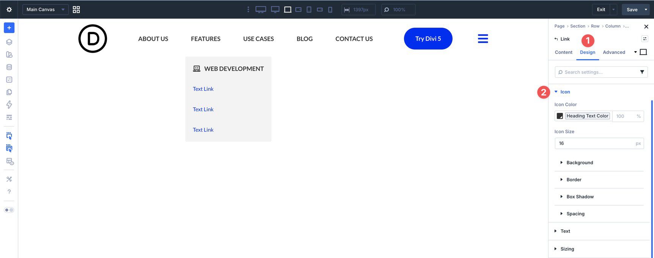Select the widescreen desktop breakpoint icon
This screenshot has height=258, width=654.
point(261,9)
